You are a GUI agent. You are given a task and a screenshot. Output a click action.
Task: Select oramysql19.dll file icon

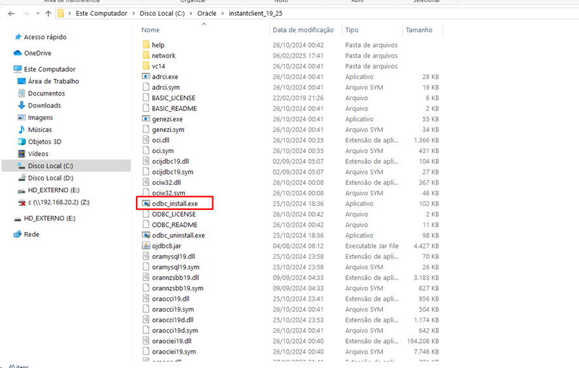(x=146, y=256)
